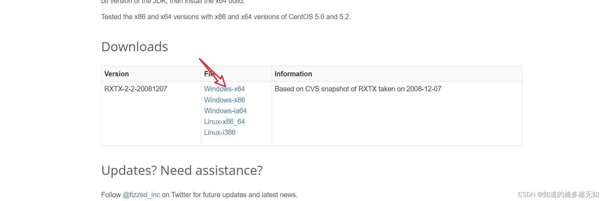Click the red arrow annotation
Viewport: 604px width, 201px height.
click(x=213, y=72)
